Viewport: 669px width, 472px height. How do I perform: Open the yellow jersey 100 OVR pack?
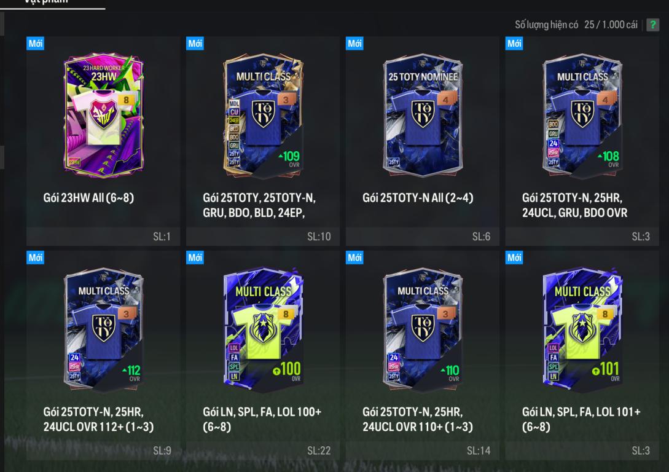[x=264, y=329]
